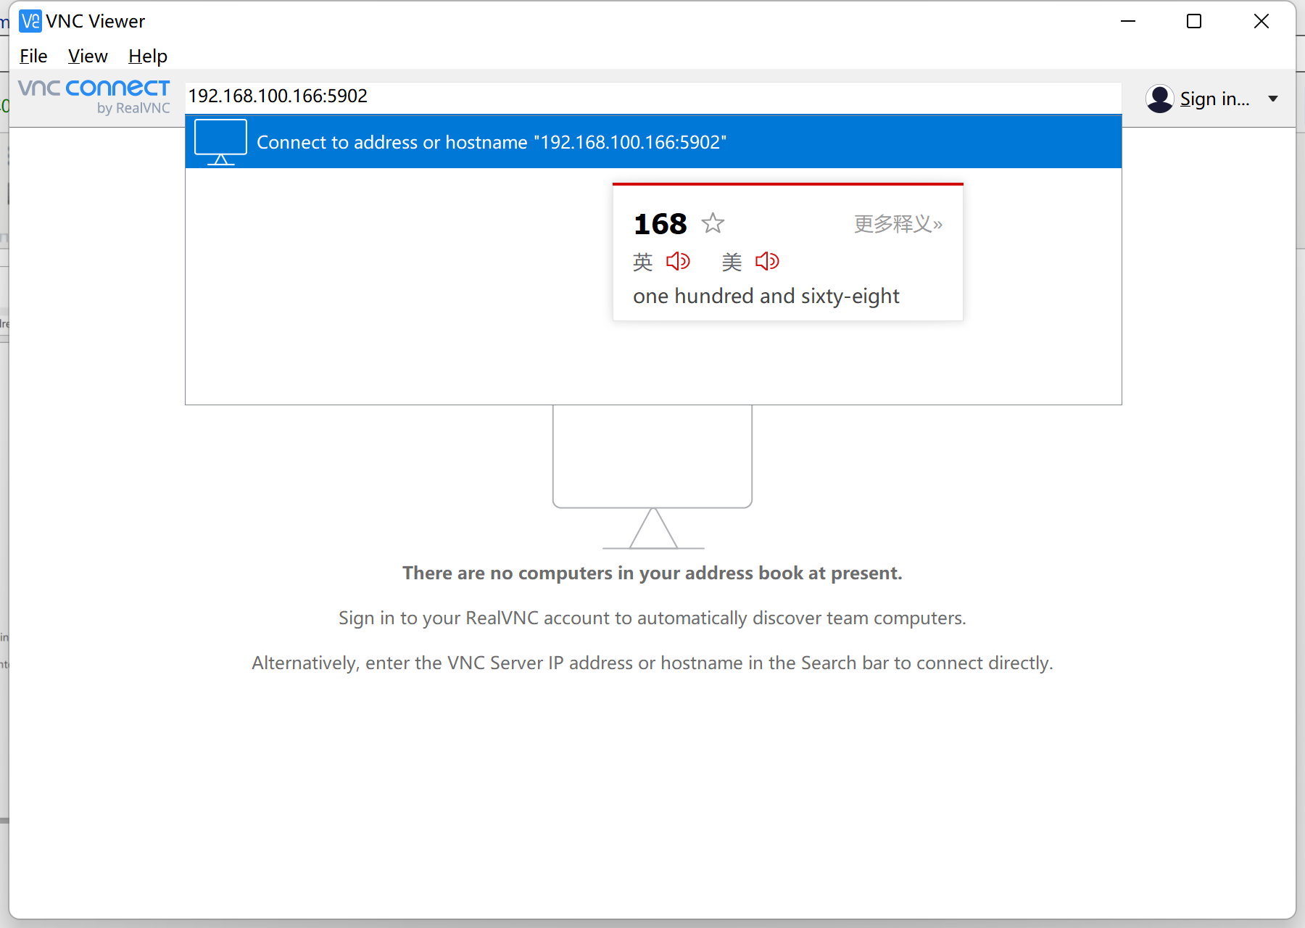Viewport: 1305px width, 928px height.
Task: Open the View menu
Action: tap(88, 56)
